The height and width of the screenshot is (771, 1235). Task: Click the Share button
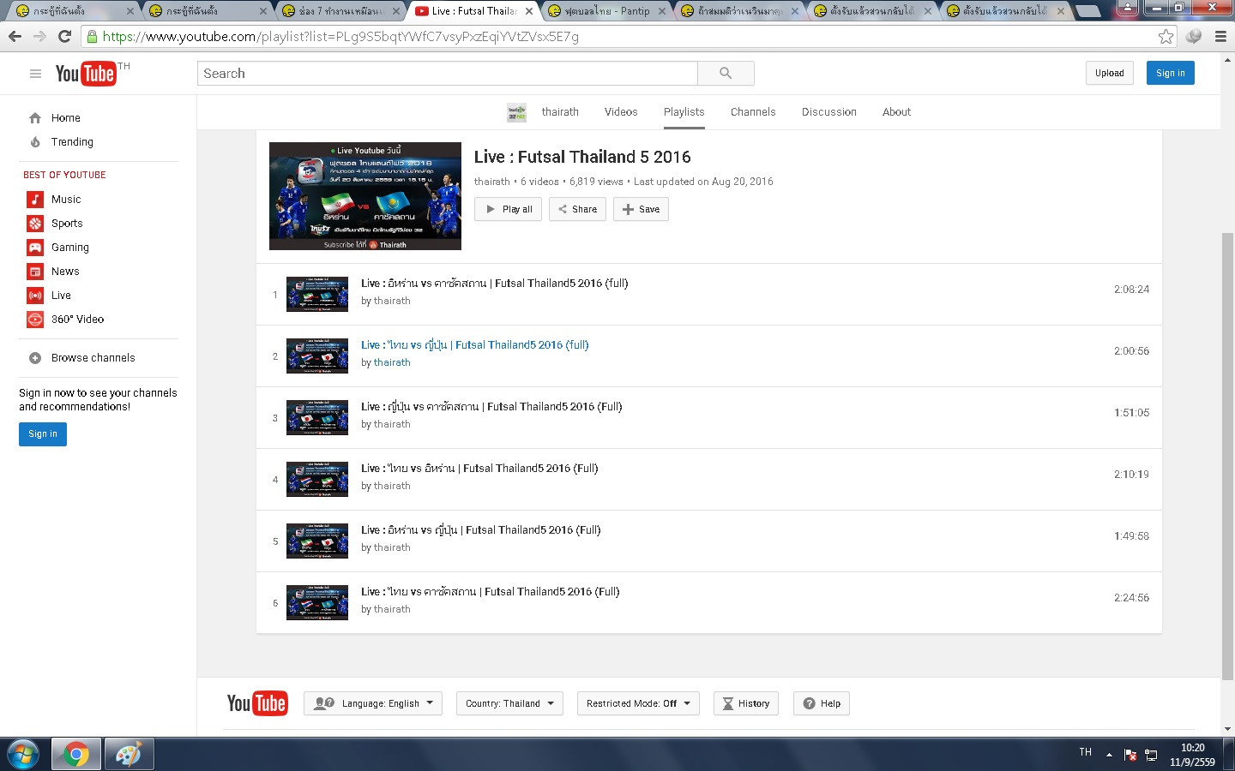point(577,209)
